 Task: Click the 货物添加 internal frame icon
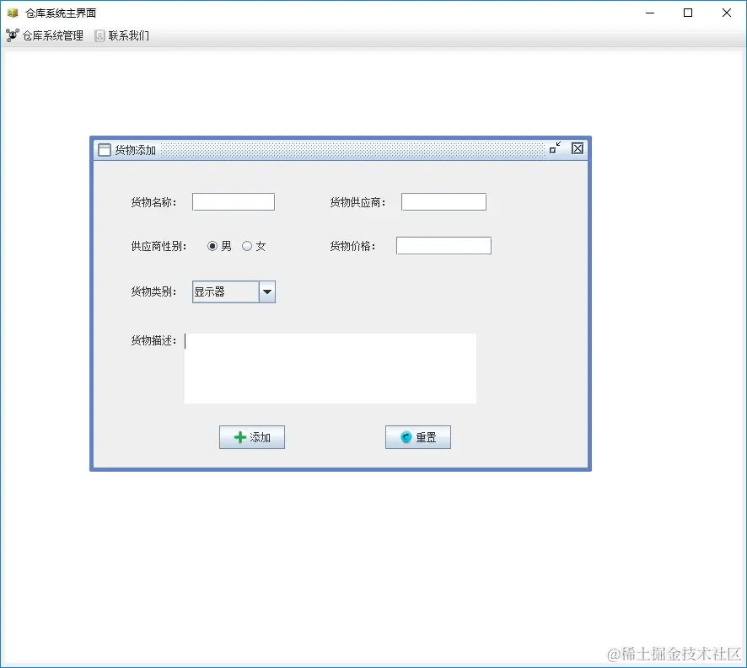coord(105,150)
